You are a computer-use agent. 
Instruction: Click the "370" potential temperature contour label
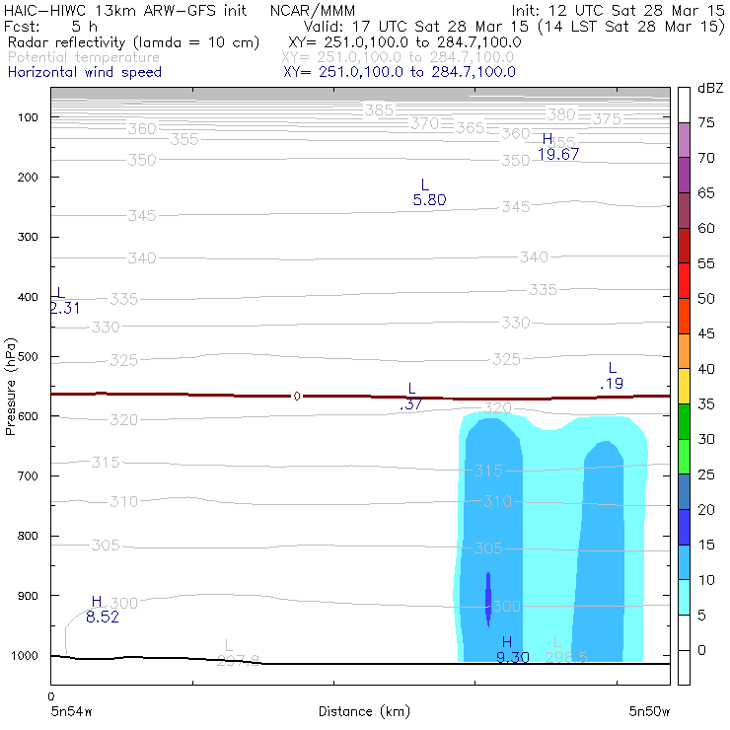tap(424, 124)
